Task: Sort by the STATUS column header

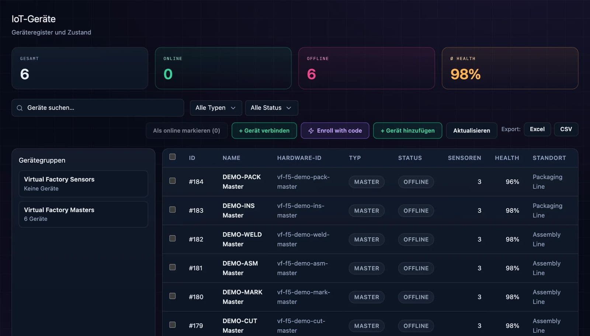Action: coord(410,158)
